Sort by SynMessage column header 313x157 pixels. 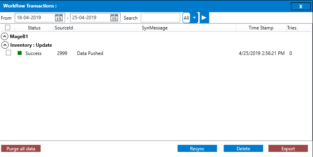tap(155, 28)
